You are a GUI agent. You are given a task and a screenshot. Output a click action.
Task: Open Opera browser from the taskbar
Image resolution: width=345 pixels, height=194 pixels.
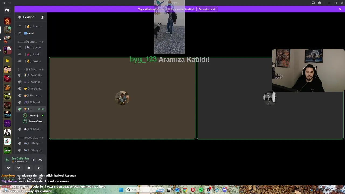(x=193, y=190)
